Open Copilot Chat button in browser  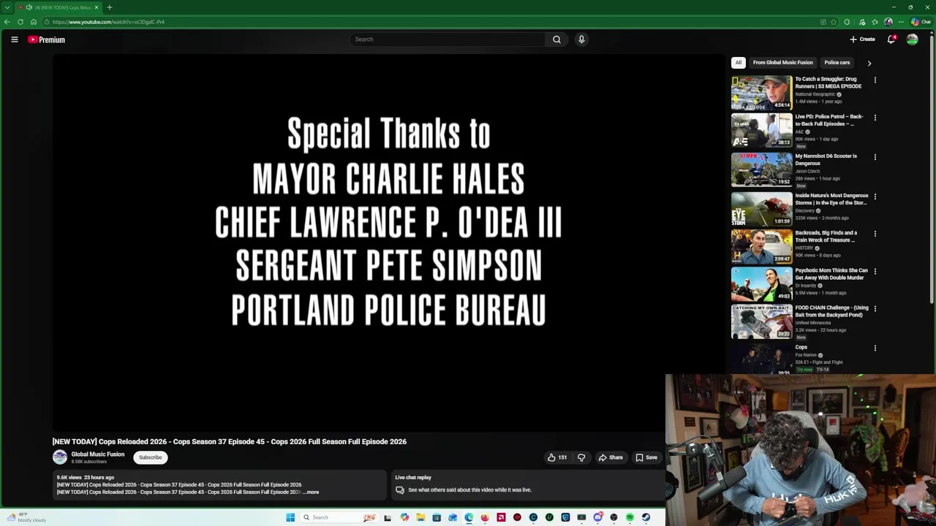point(920,22)
